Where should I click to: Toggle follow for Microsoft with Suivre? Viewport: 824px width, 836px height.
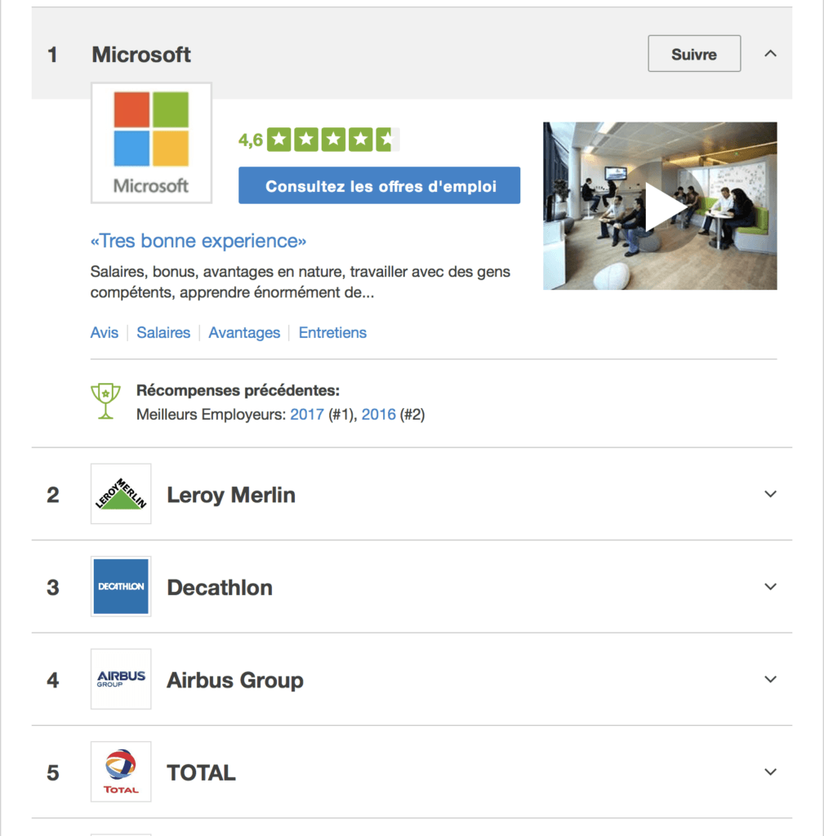(x=693, y=52)
